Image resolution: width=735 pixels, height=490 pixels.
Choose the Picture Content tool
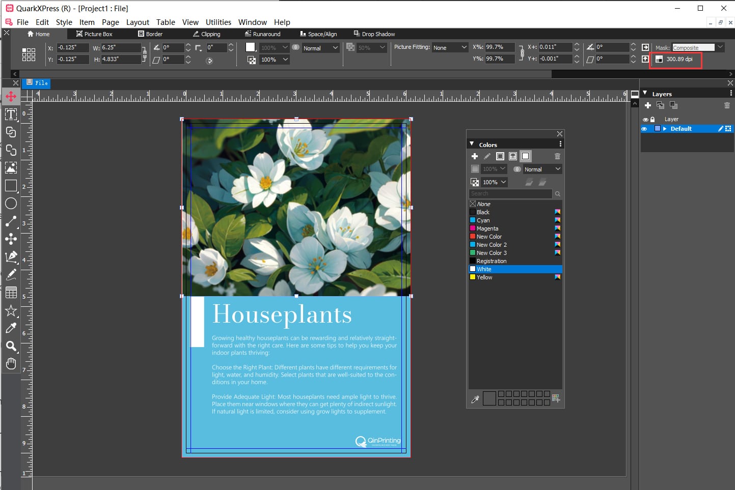[x=11, y=167]
